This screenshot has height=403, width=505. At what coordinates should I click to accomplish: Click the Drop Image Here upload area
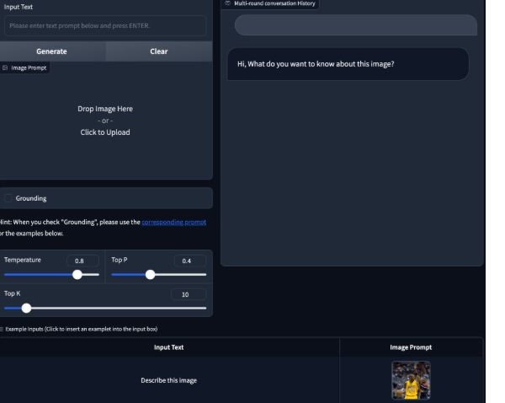click(105, 121)
